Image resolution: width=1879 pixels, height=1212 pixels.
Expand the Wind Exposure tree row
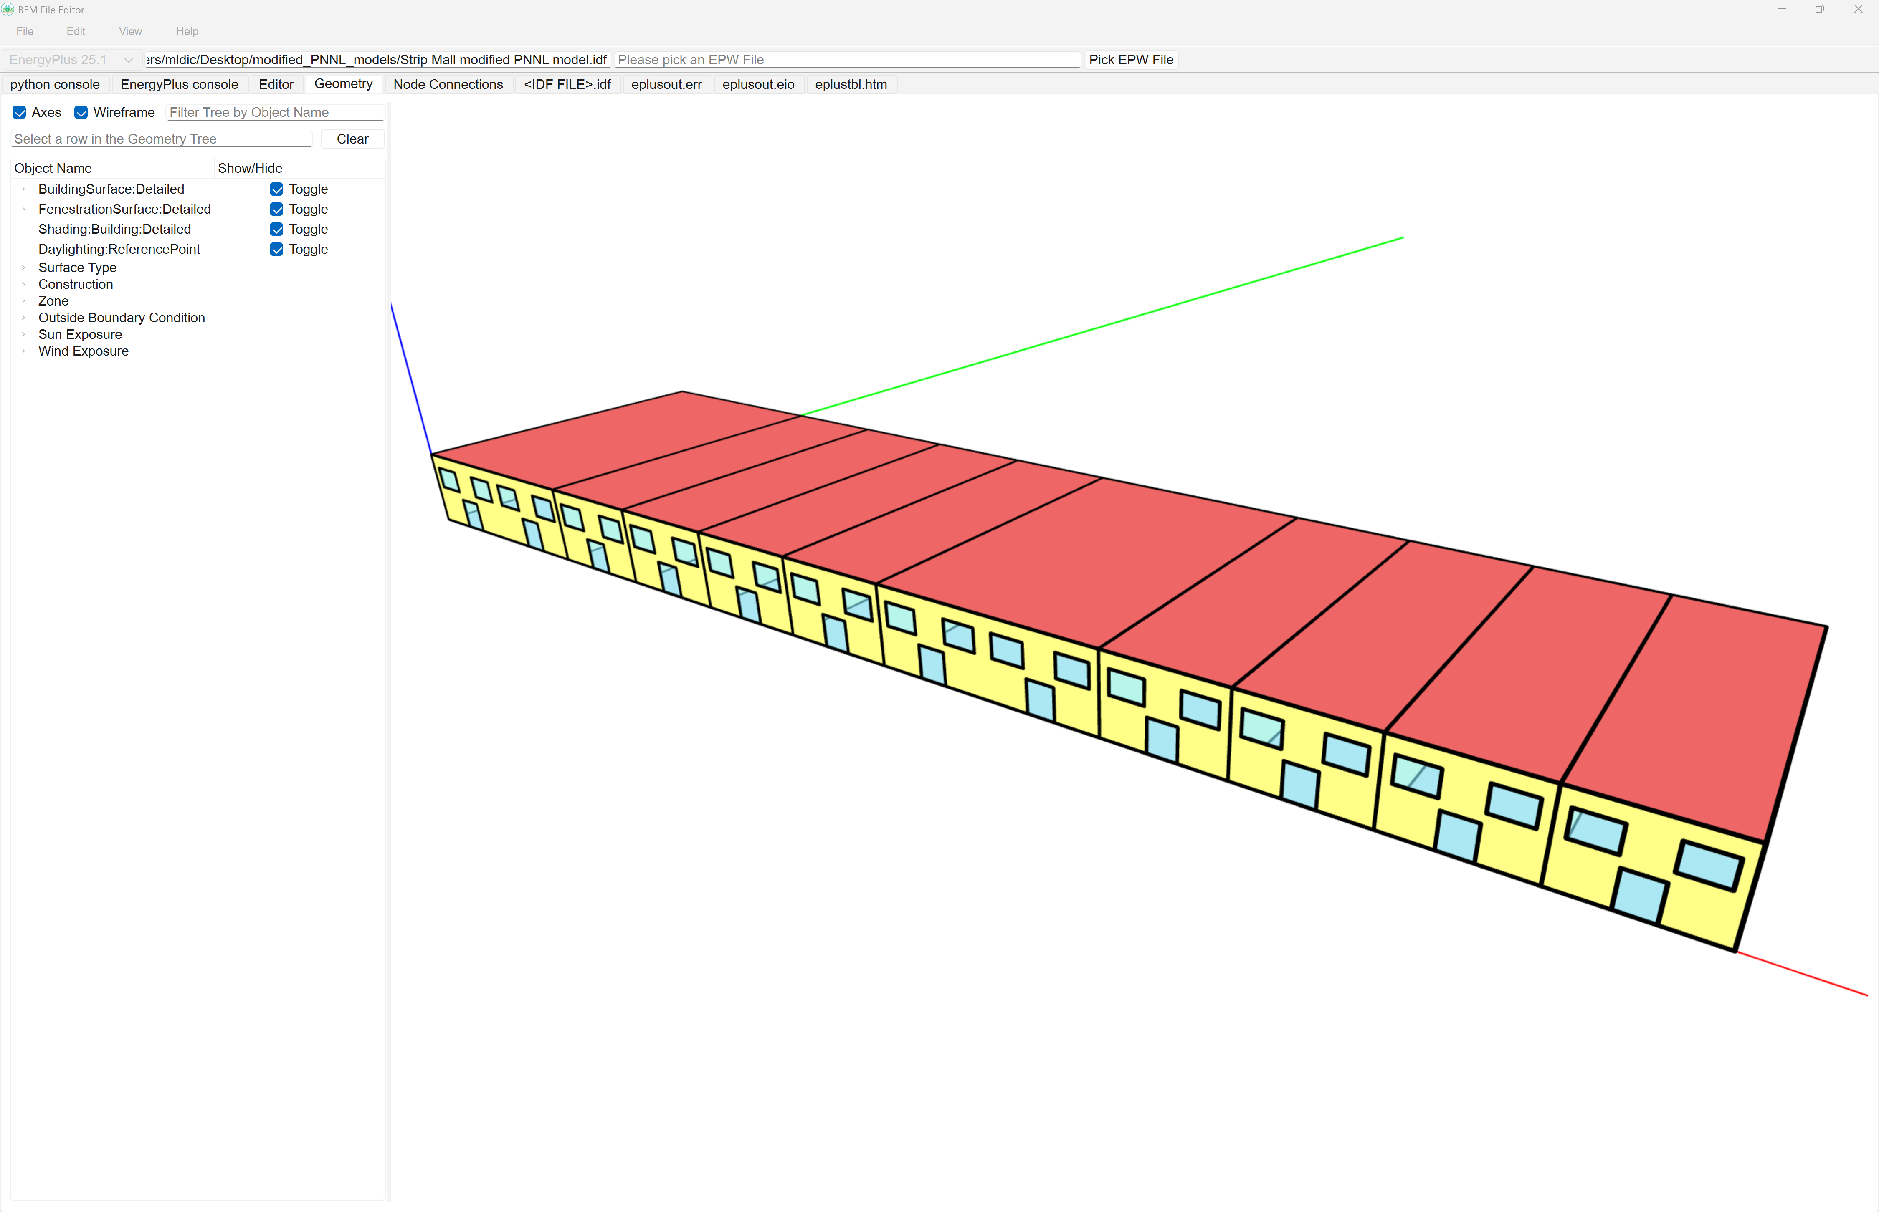pos(24,351)
